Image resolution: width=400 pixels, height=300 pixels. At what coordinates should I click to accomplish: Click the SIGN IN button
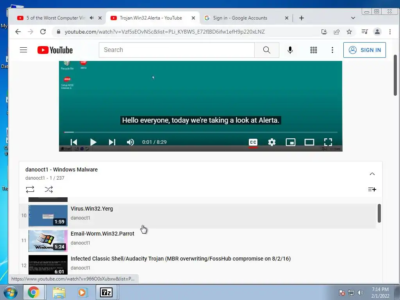364,50
